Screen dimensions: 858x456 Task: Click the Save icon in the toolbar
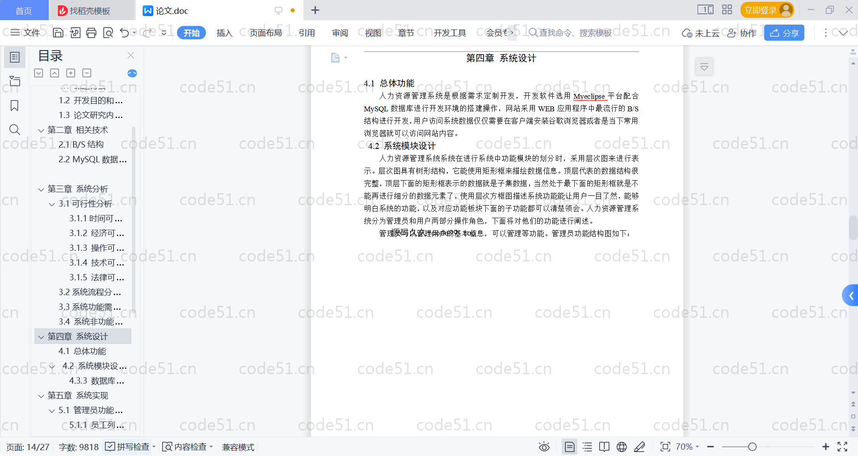point(58,33)
